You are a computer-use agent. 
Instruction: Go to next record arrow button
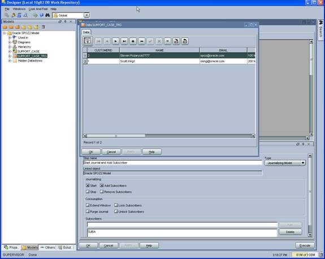(116, 41)
